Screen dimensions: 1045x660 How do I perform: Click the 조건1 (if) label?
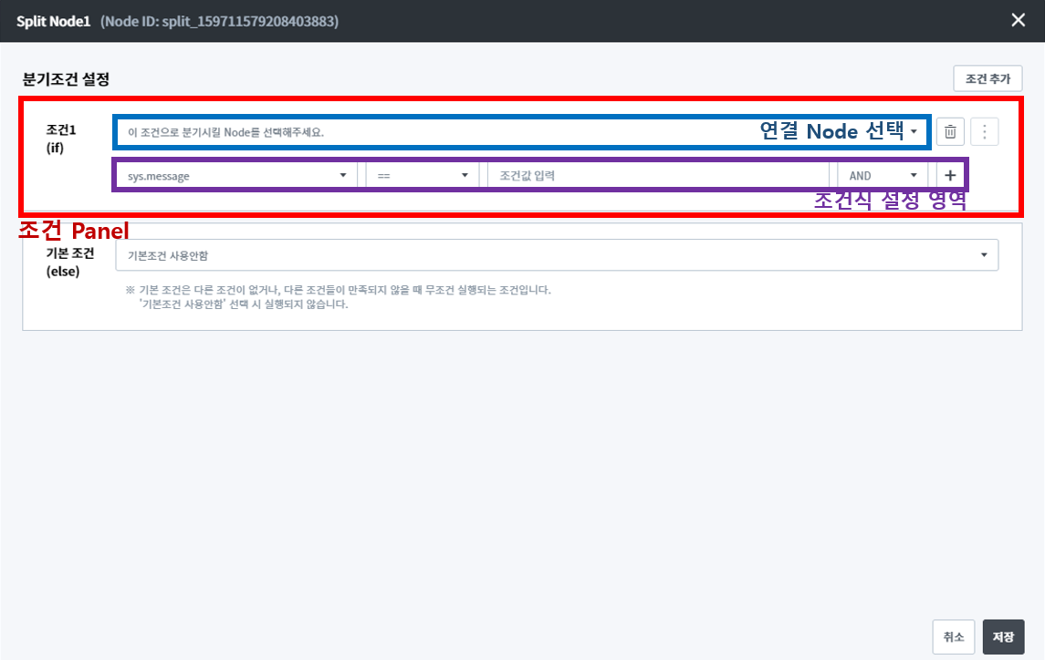coord(61,138)
